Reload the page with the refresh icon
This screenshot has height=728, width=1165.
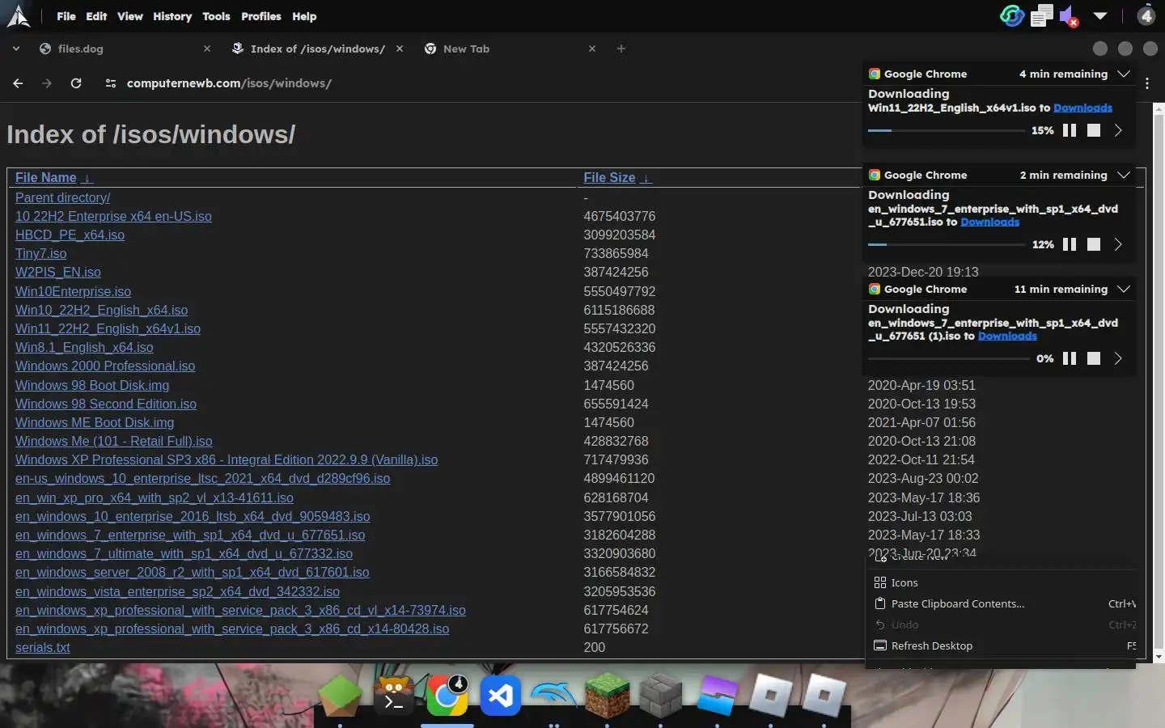pos(76,83)
